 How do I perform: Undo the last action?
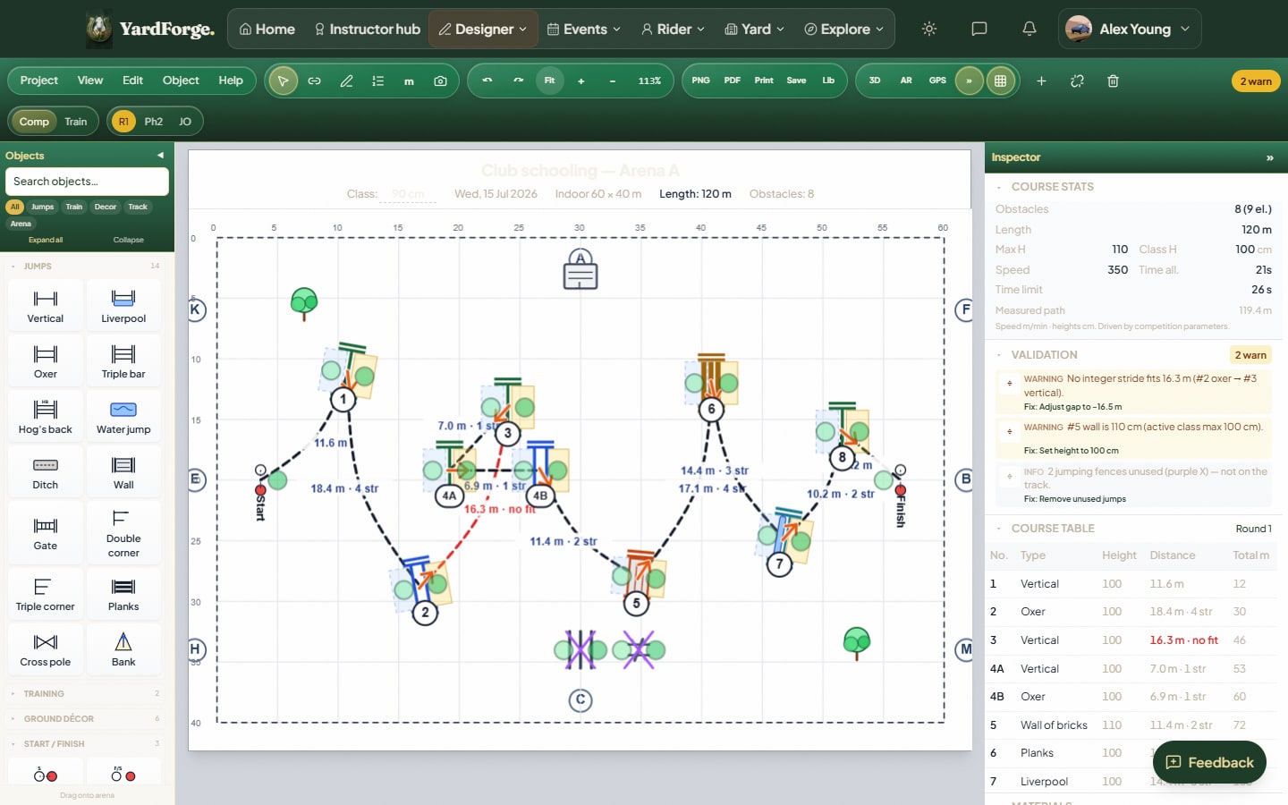(x=487, y=80)
